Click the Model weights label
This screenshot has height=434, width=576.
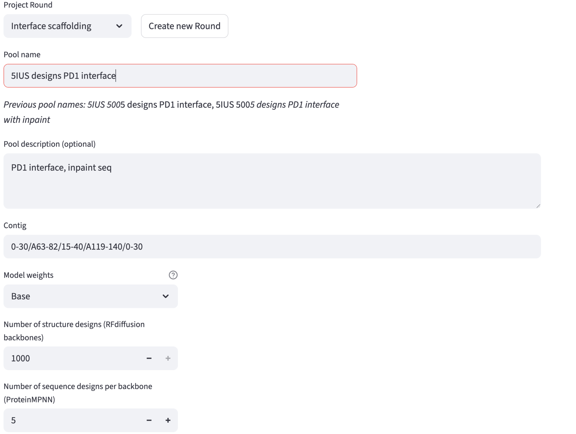(29, 275)
